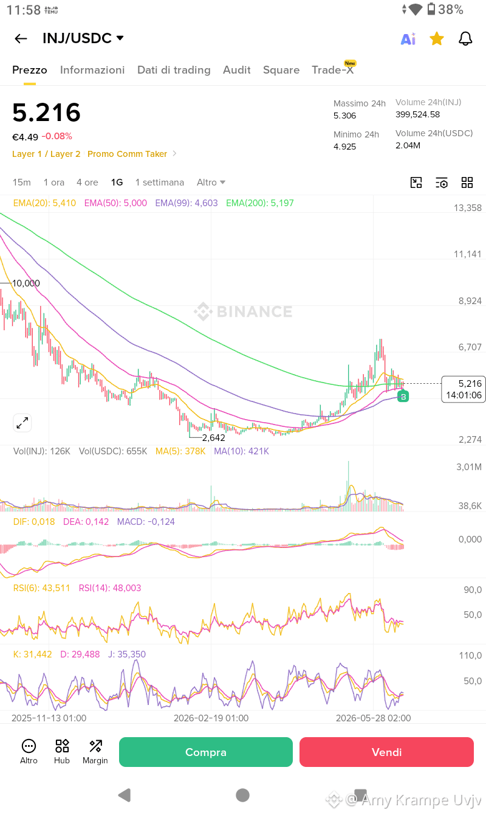Tap the EMA(200): 5,197 indicator label
This screenshot has width=486, height=815.
click(x=260, y=203)
